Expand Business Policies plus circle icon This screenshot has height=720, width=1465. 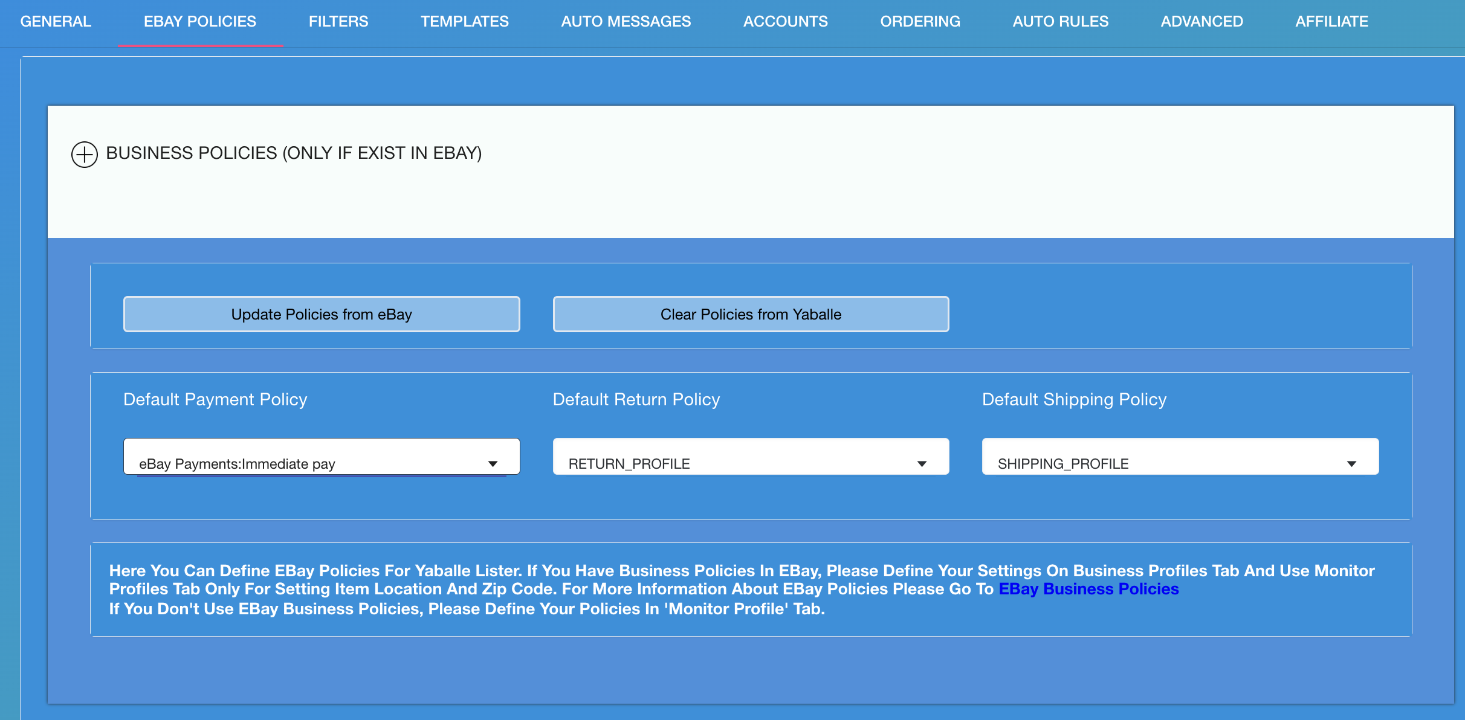85,155
